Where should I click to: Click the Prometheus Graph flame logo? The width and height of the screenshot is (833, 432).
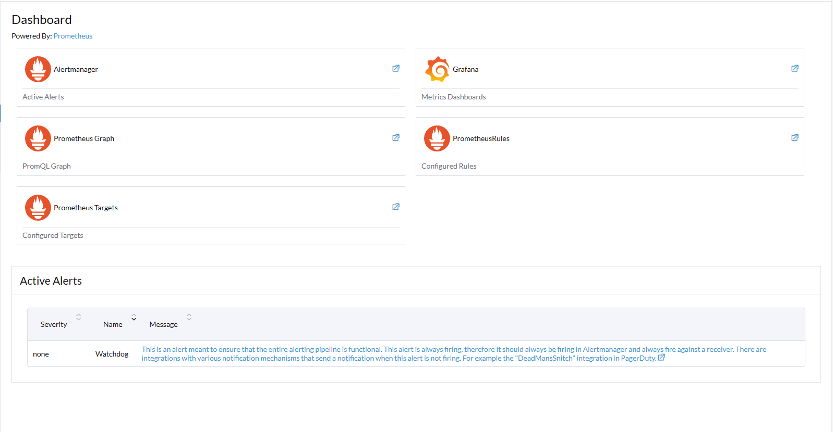click(x=38, y=138)
